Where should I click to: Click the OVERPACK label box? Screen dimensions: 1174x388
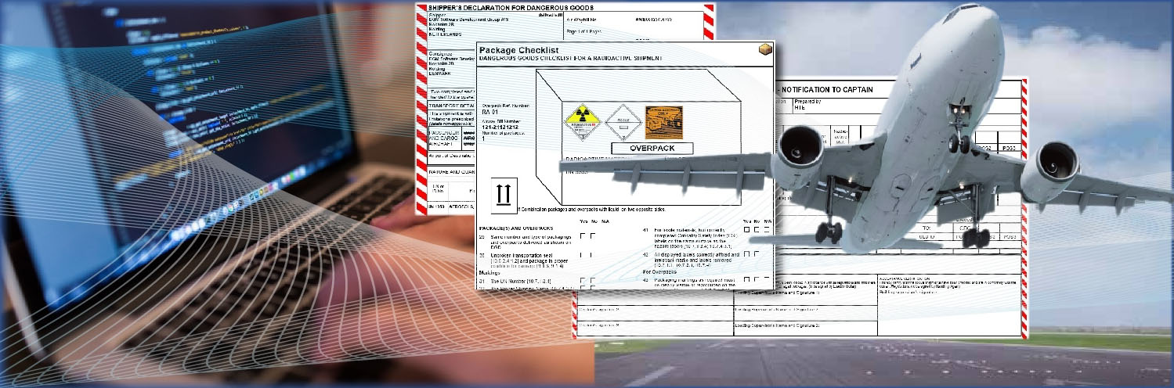652,148
